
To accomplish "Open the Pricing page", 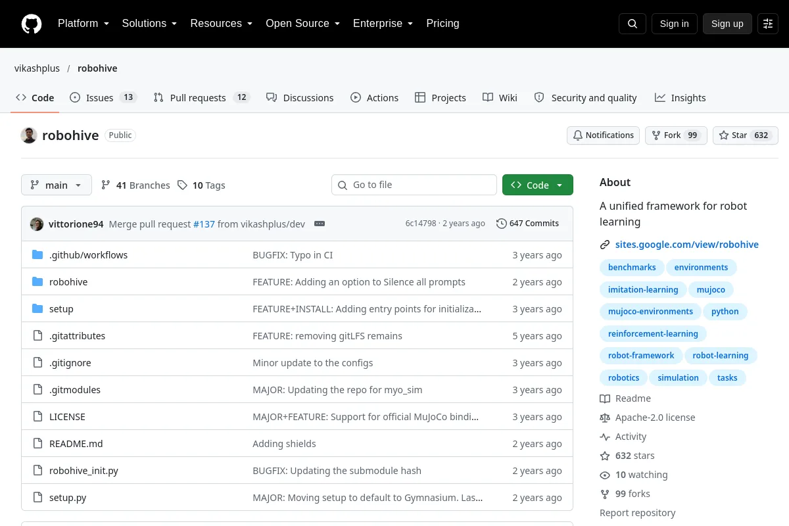I will 442,24.
